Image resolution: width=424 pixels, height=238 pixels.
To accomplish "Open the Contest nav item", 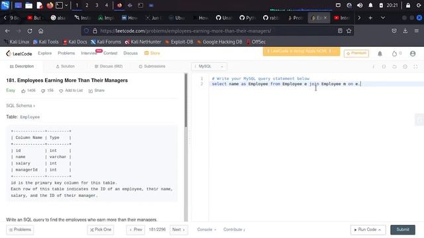I will [x=111, y=53].
